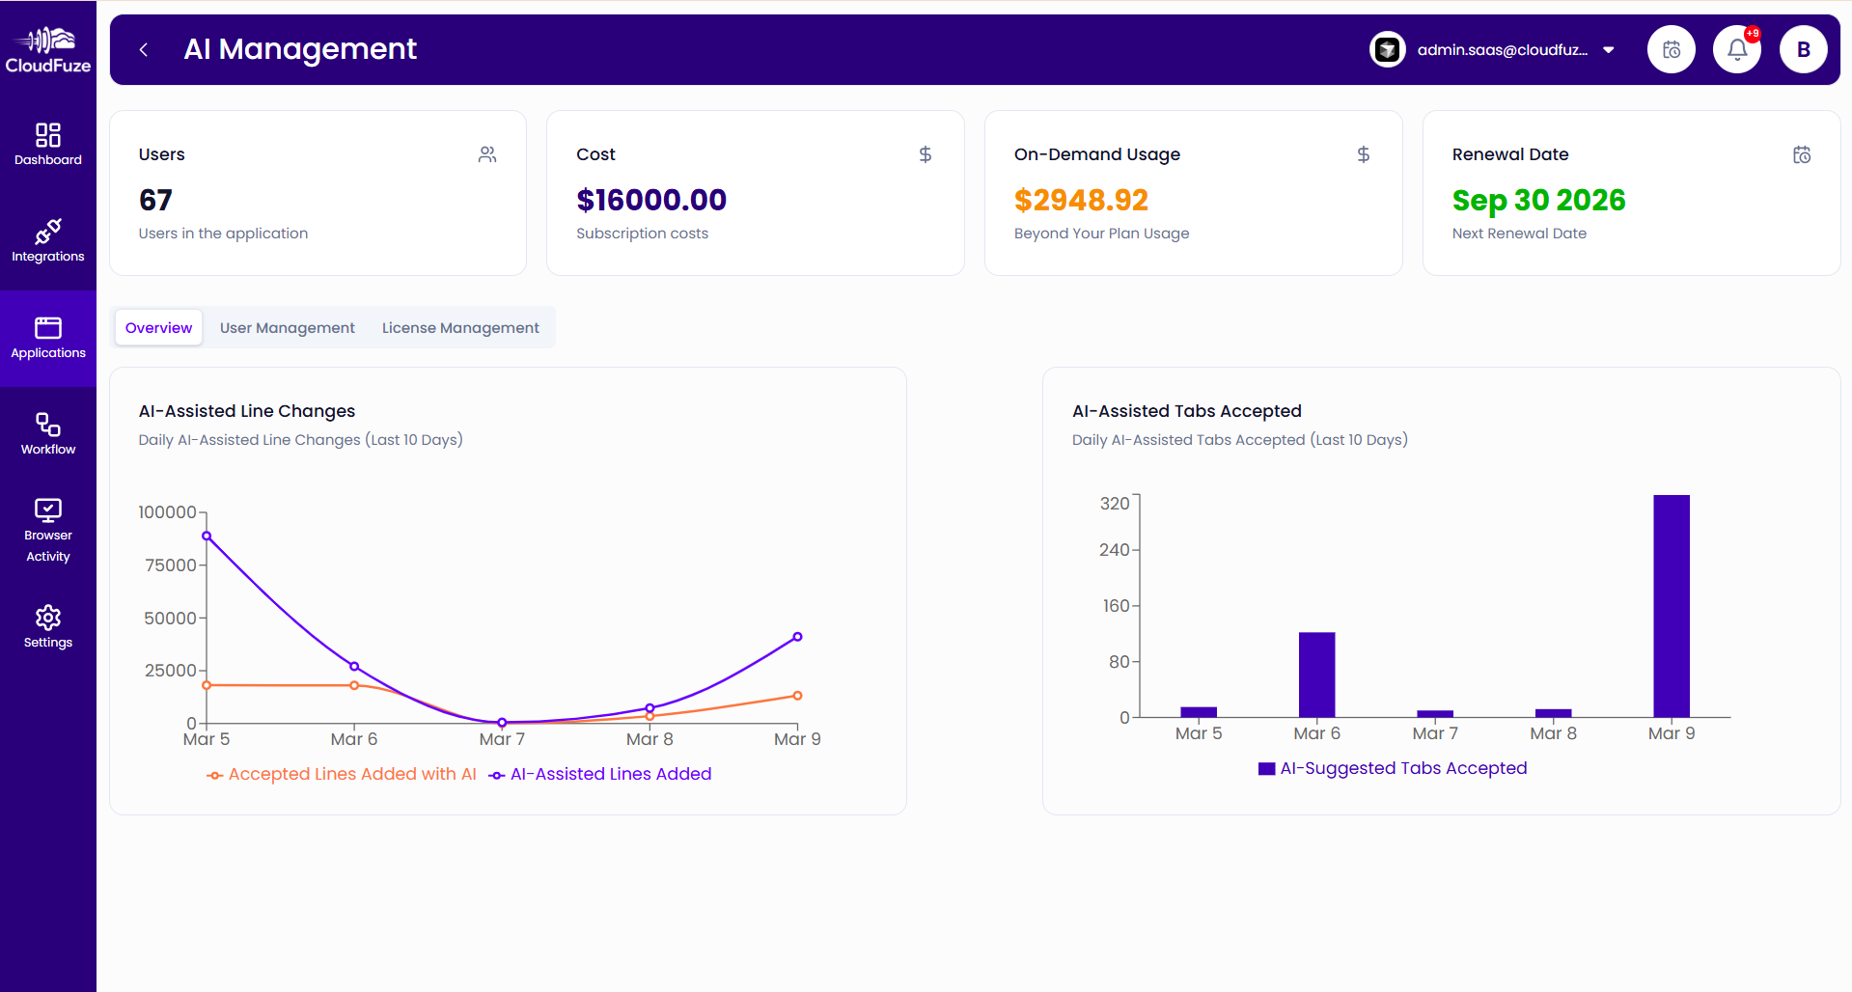Image resolution: width=1852 pixels, height=992 pixels.
Task: Open Dashboard from the sidebar
Action: [48, 143]
